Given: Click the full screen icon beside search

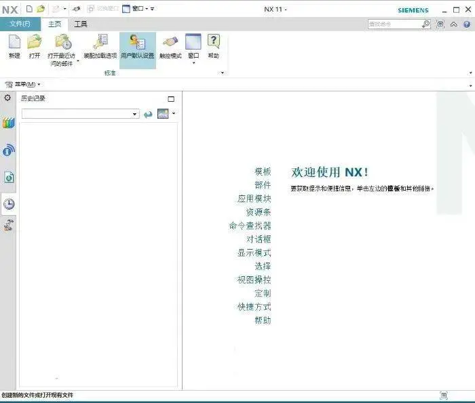Looking at the screenshot, I should pos(440,24).
